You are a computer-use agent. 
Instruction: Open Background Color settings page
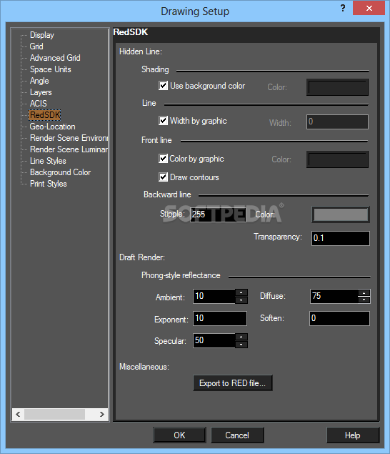[x=60, y=172]
